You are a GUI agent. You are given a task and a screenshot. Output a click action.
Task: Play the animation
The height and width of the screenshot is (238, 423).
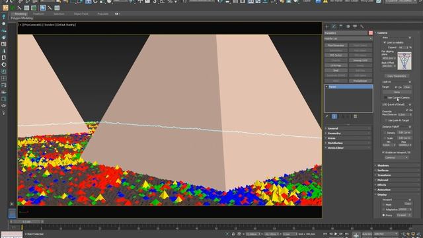tap(336, 234)
